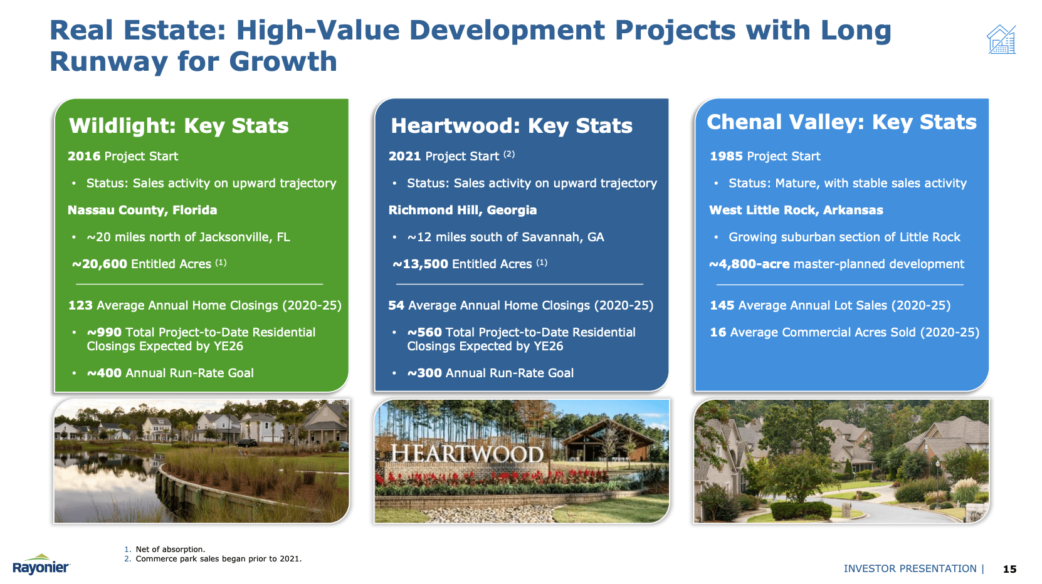
Task: Click West Little Rock, Arkansas text
Action: (796, 210)
